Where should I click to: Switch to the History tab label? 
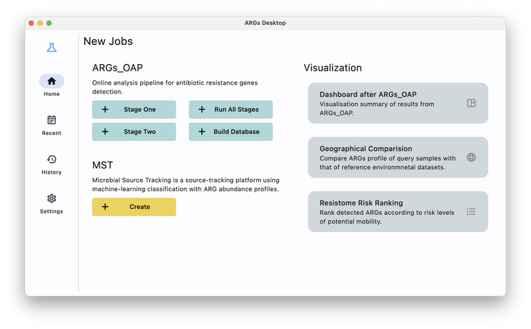click(52, 172)
